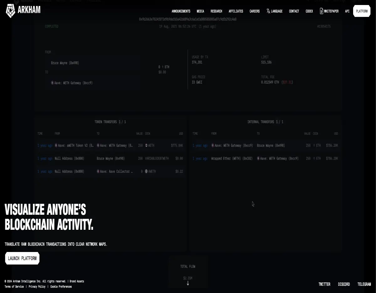Viewport: 376px width, 293px height.
Task: Click the Whitepaper document icon
Action: pyautogui.click(x=321, y=11)
